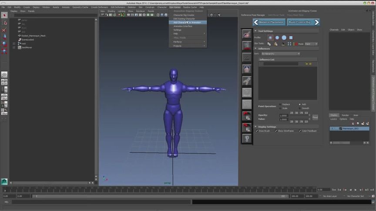Enable the Draw Brush checkbox

pyautogui.click(x=257, y=131)
